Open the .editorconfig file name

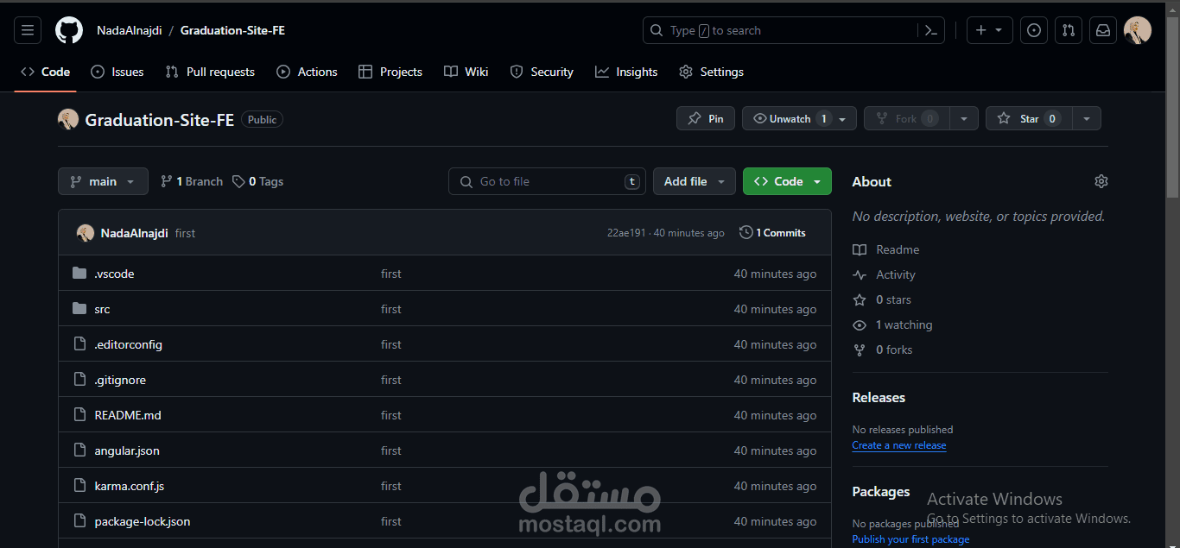pyautogui.click(x=129, y=344)
